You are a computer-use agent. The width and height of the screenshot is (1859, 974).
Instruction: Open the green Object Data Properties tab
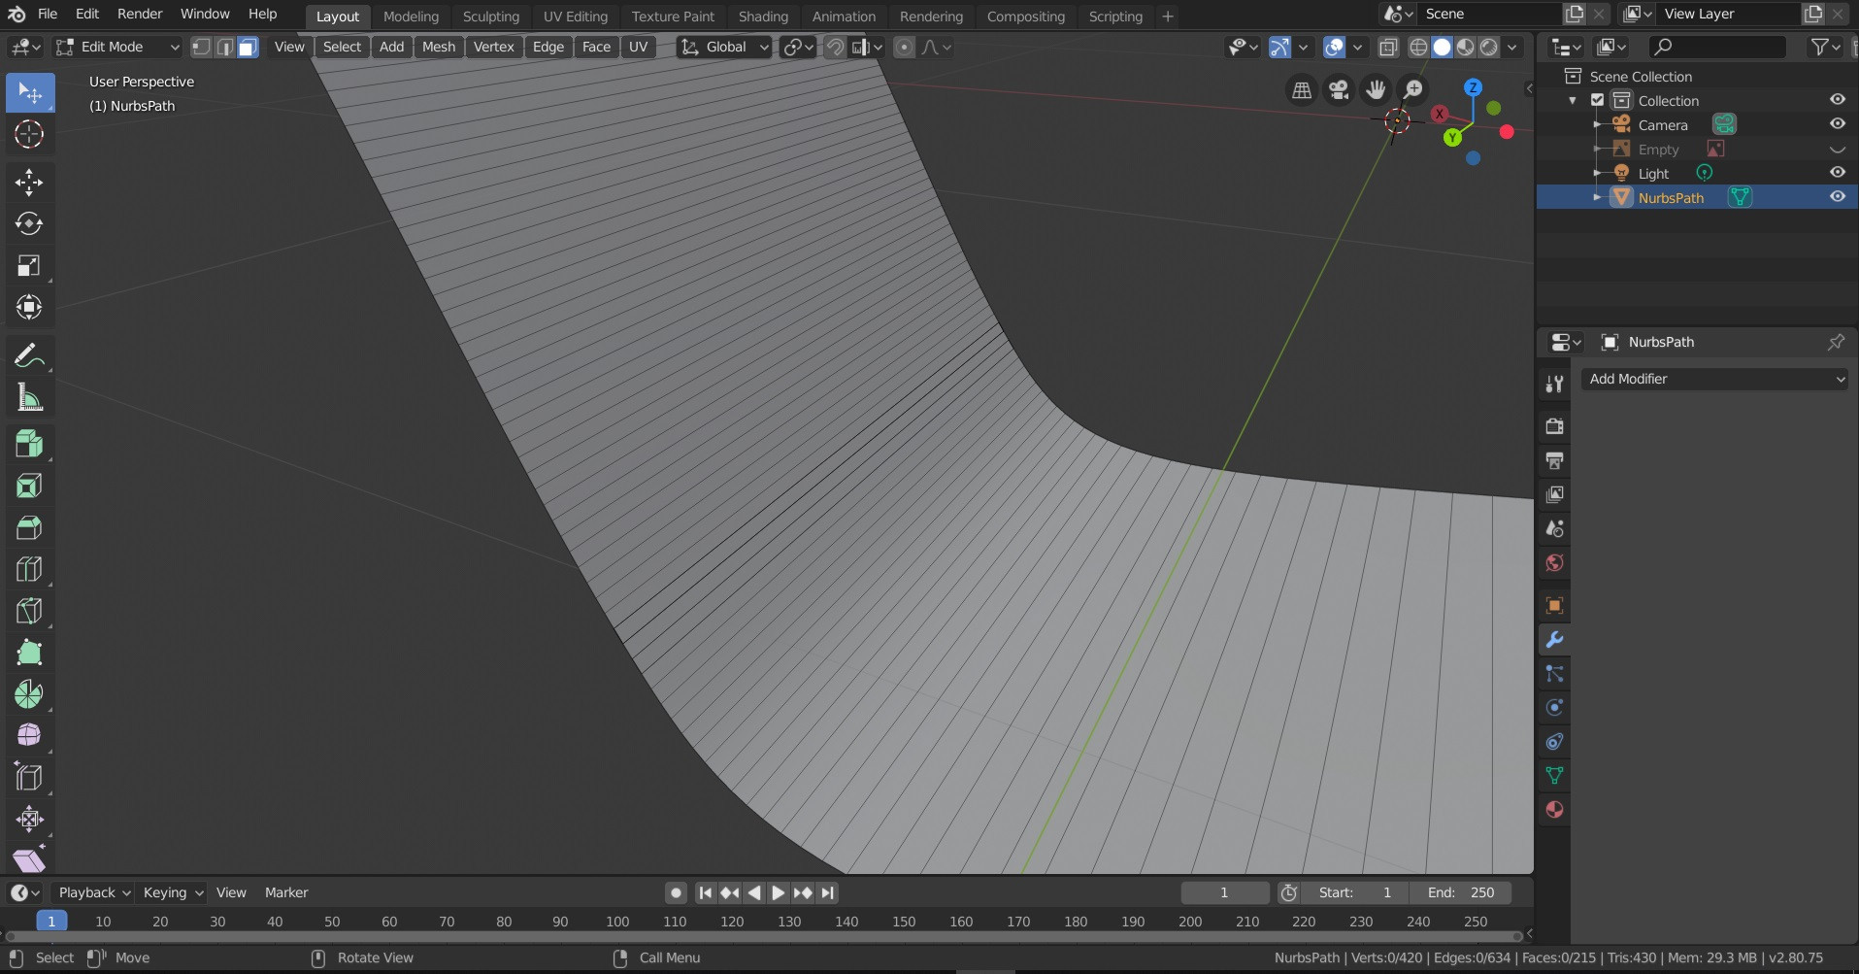1554,776
